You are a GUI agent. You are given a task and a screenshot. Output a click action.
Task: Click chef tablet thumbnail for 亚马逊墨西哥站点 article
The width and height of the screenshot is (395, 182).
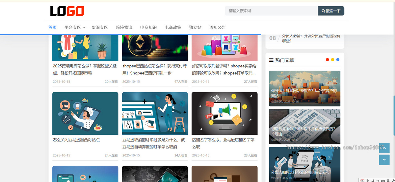click(x=85, y=113)
